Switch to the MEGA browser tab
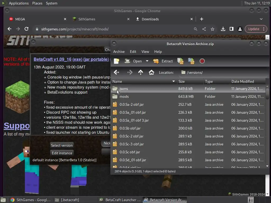 (38, 19)
